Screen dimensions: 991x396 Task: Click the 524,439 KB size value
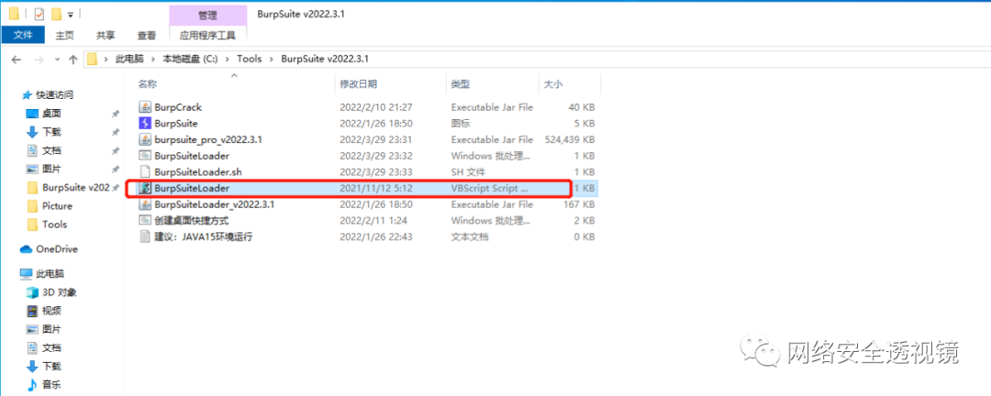point(568,139)
